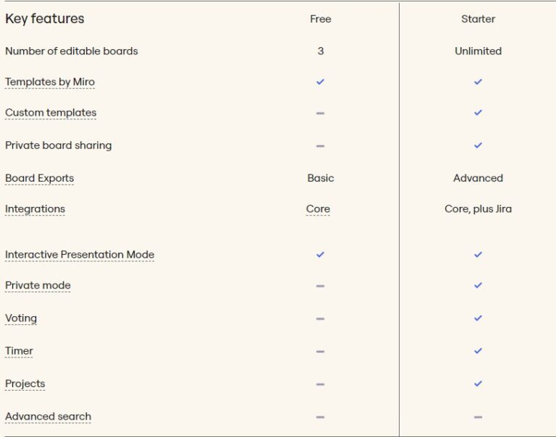This screenshot has height=437, width=556.
Task: Click the underlined Core integrations value
Action: pos(318,209)
